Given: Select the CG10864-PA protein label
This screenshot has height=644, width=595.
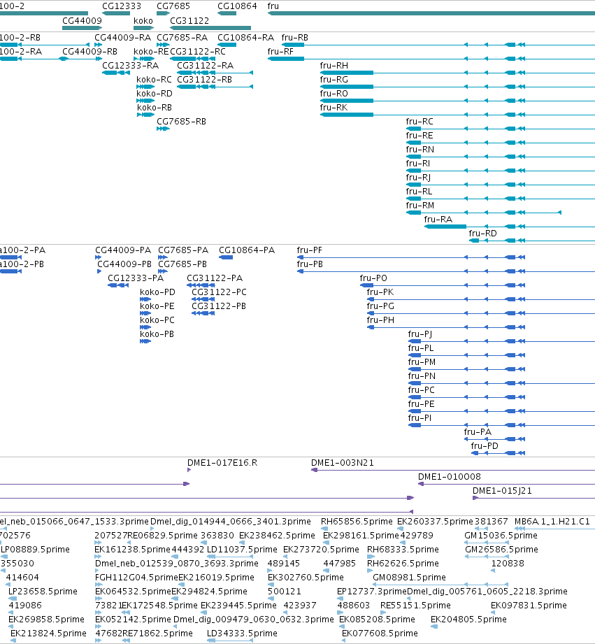Looking at the screenshot, I should [247, 250].
